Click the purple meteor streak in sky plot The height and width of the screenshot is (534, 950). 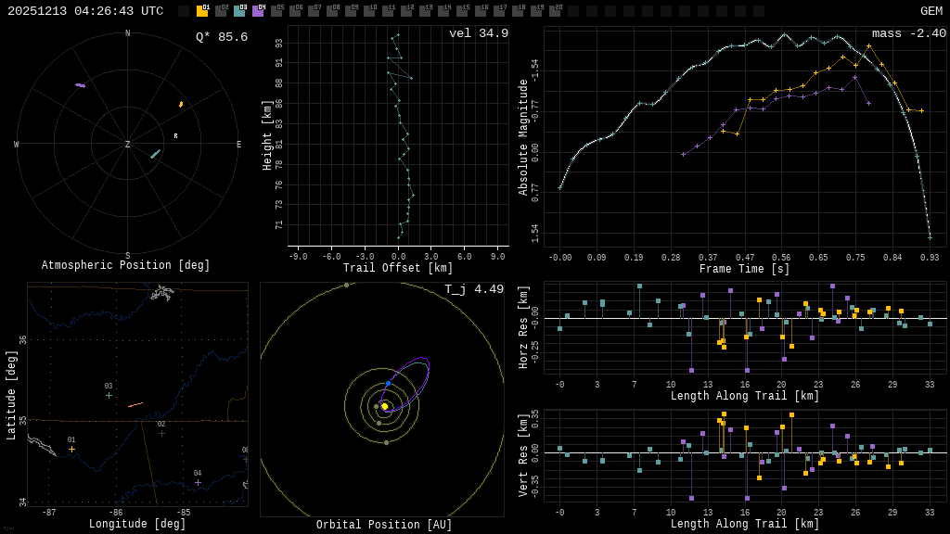point(81,85)
